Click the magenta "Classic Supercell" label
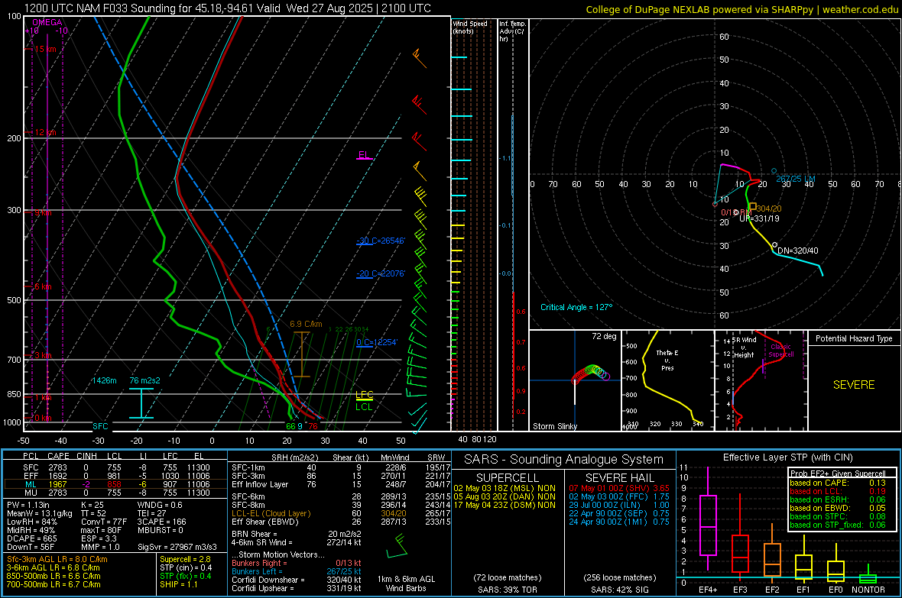Viewport: 902px width, 598px height. tap(781, 351)
